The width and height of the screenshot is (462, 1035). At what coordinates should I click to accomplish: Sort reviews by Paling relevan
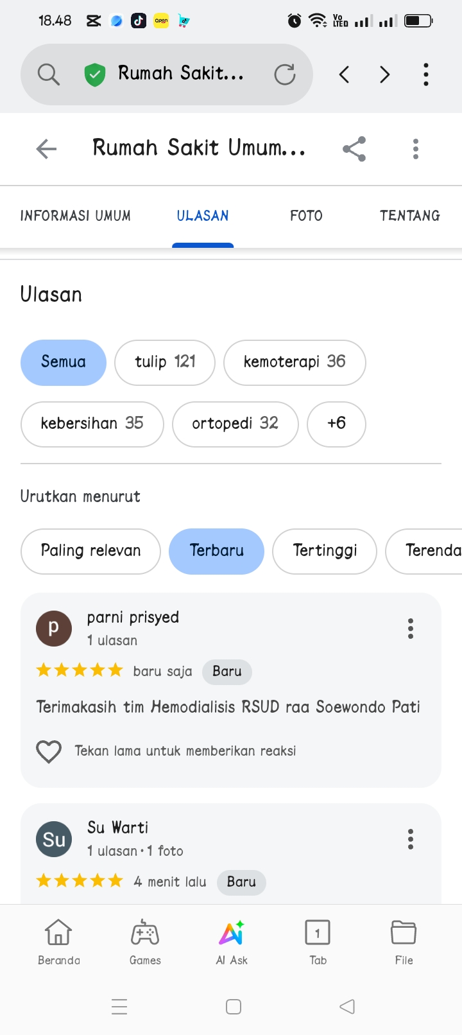[90, 551]
